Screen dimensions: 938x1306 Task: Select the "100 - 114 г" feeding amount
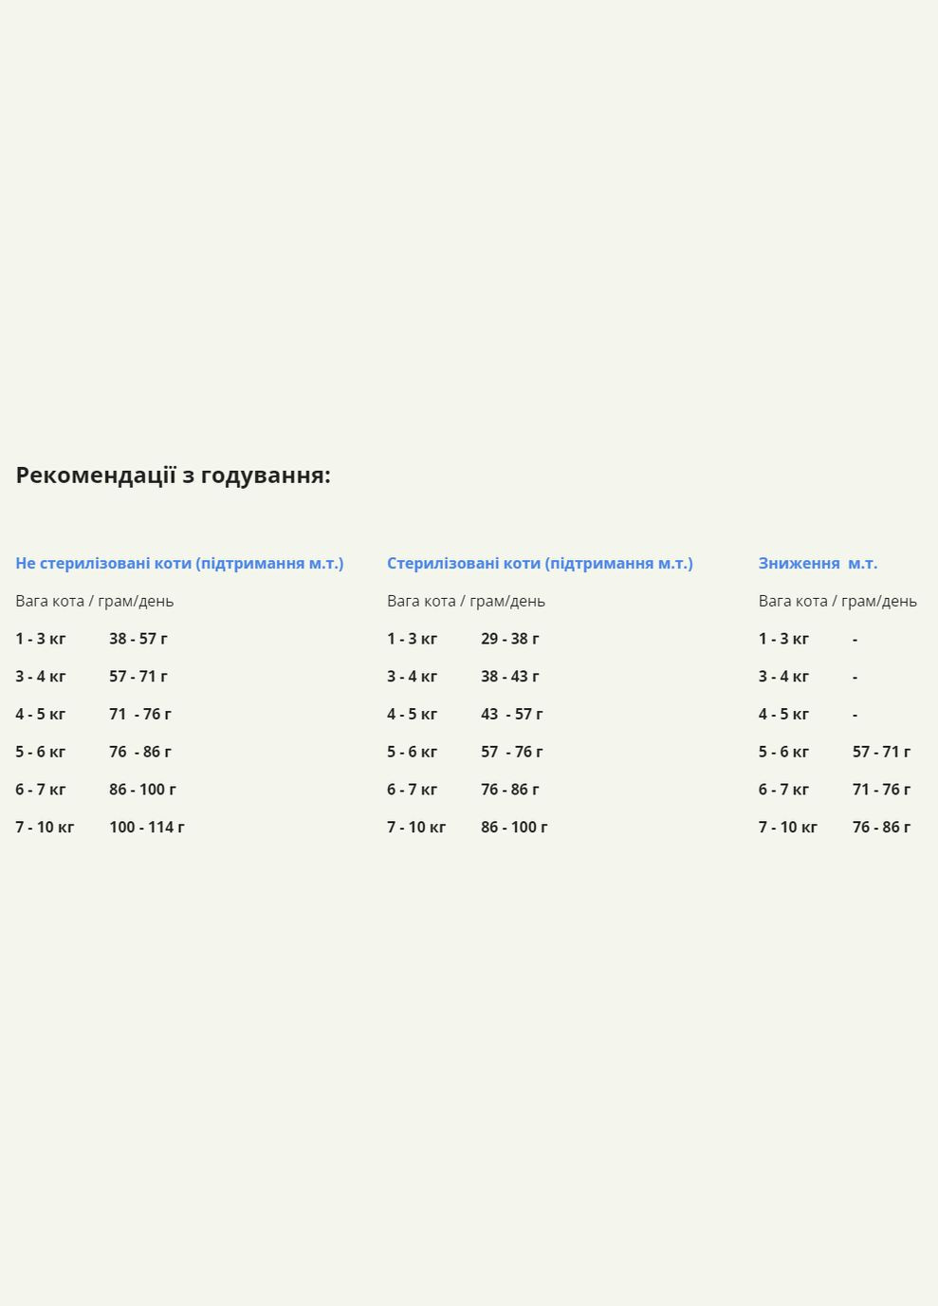click(147, 827)
